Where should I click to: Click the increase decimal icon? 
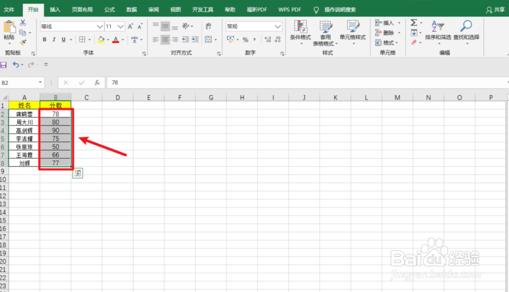pos(267,39)
